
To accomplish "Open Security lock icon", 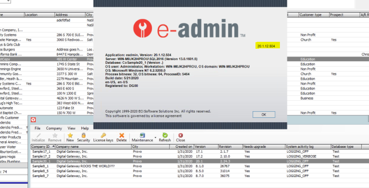I will click(x=83, y=137).
